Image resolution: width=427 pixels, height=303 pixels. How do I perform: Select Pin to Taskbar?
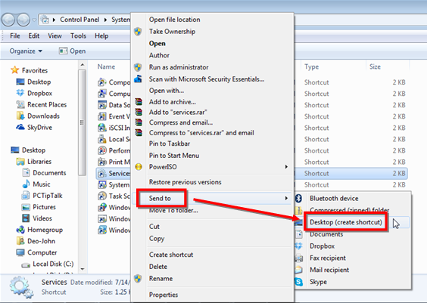(x=170, y=144)
